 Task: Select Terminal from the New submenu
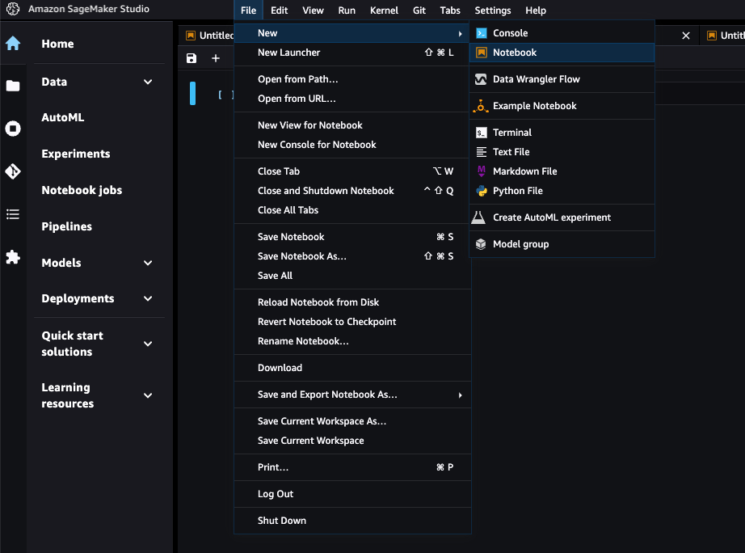(512, 133)
